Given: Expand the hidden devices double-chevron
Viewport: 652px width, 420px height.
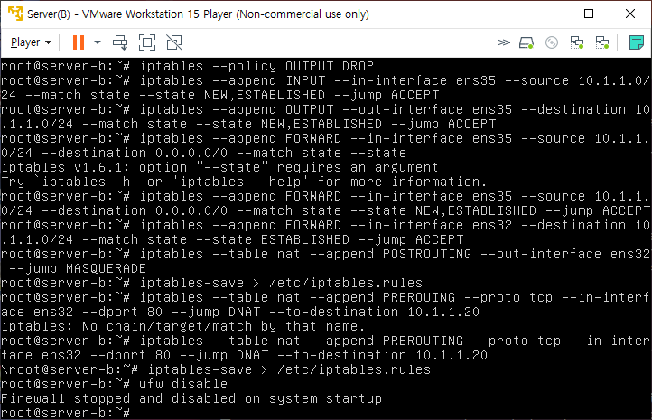Looking at the screenshot, I should (x=503, y=42).
